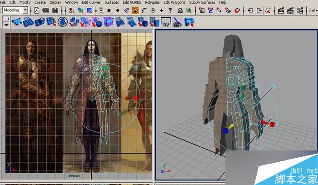318x185 pixels.
Task: Click the Open Scene folder icon
Action: click(x=46, y=10)
